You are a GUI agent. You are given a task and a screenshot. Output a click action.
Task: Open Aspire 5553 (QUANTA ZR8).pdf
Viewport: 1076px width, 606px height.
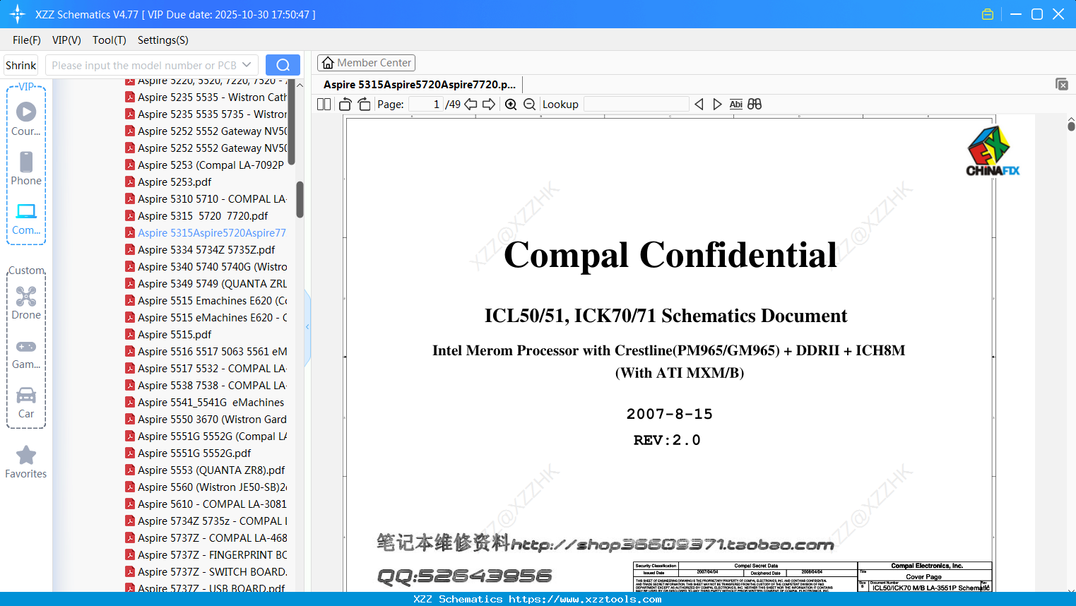[206, 470]
